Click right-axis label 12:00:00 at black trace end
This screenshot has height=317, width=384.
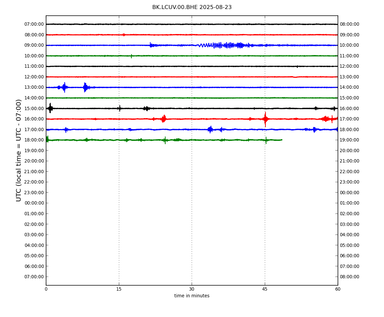click(x=350, y=66)
